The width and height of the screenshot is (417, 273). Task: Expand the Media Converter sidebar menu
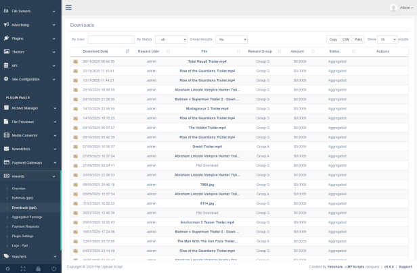tap(30, 135)
